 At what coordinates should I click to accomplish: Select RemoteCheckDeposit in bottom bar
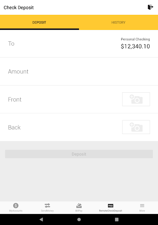pos(111,207)
